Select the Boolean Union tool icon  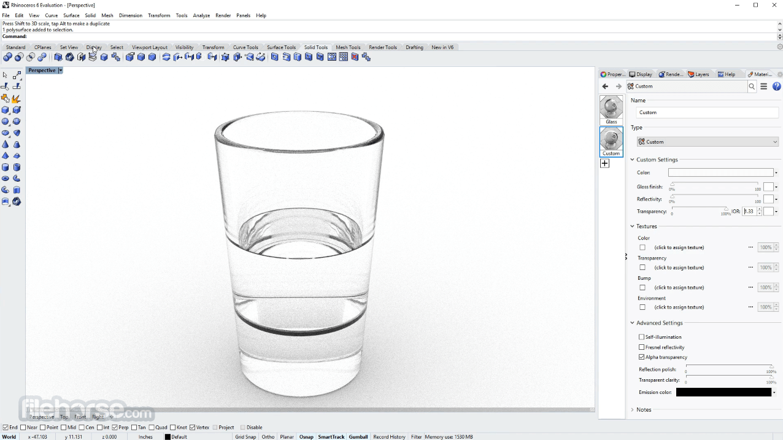7,57
